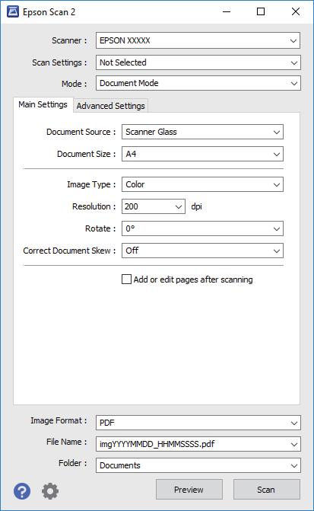Viewport: 314px width, 511px height.
Task: Open the Mode Document Mode dropdown
Action: pos(198,83)
